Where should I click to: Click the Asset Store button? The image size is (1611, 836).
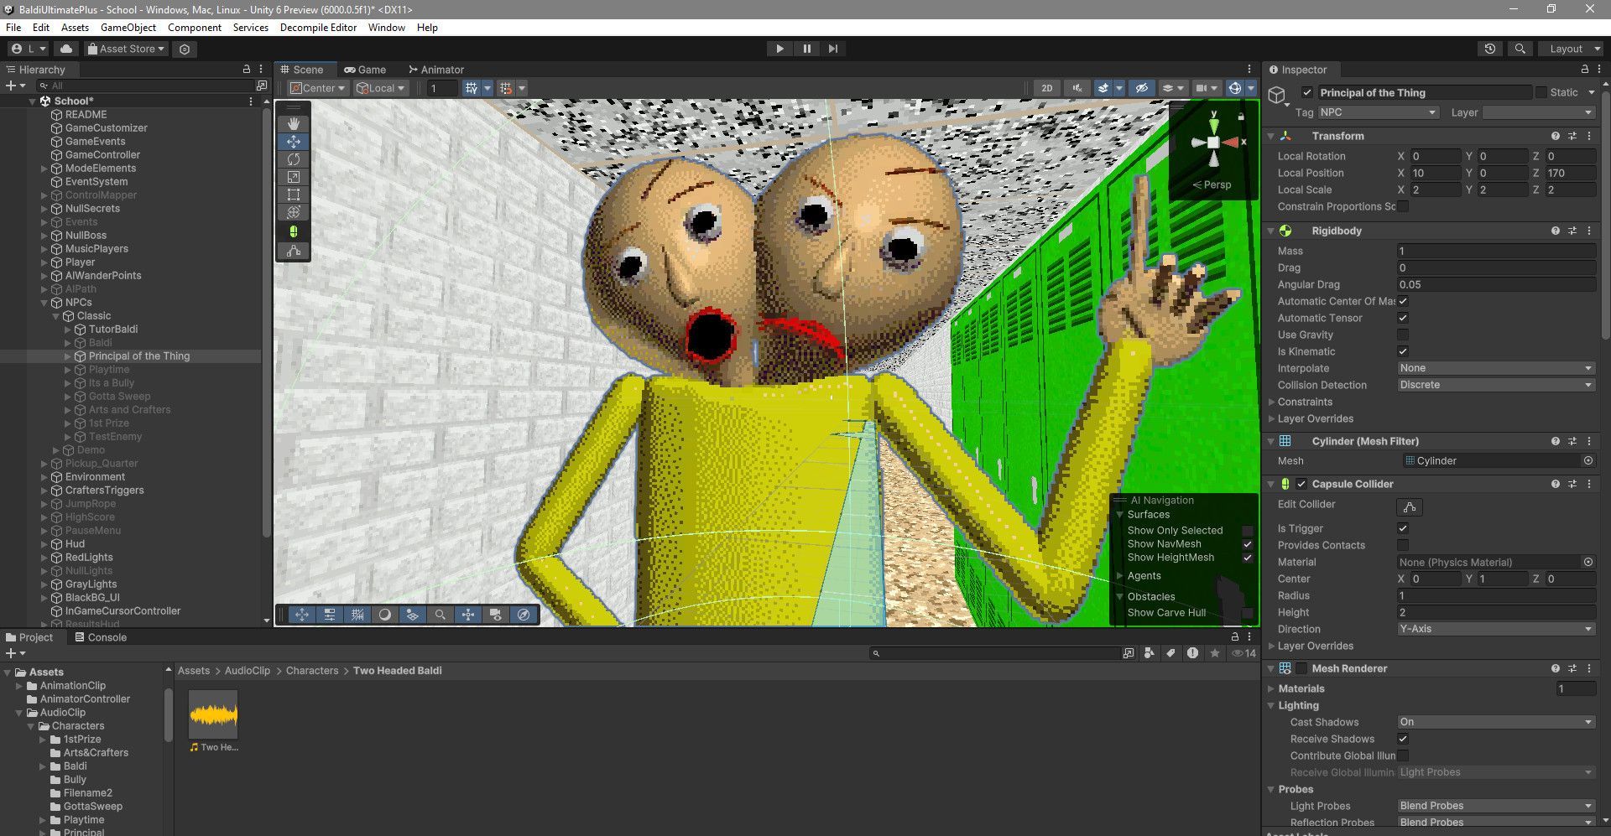coord(125,48)
